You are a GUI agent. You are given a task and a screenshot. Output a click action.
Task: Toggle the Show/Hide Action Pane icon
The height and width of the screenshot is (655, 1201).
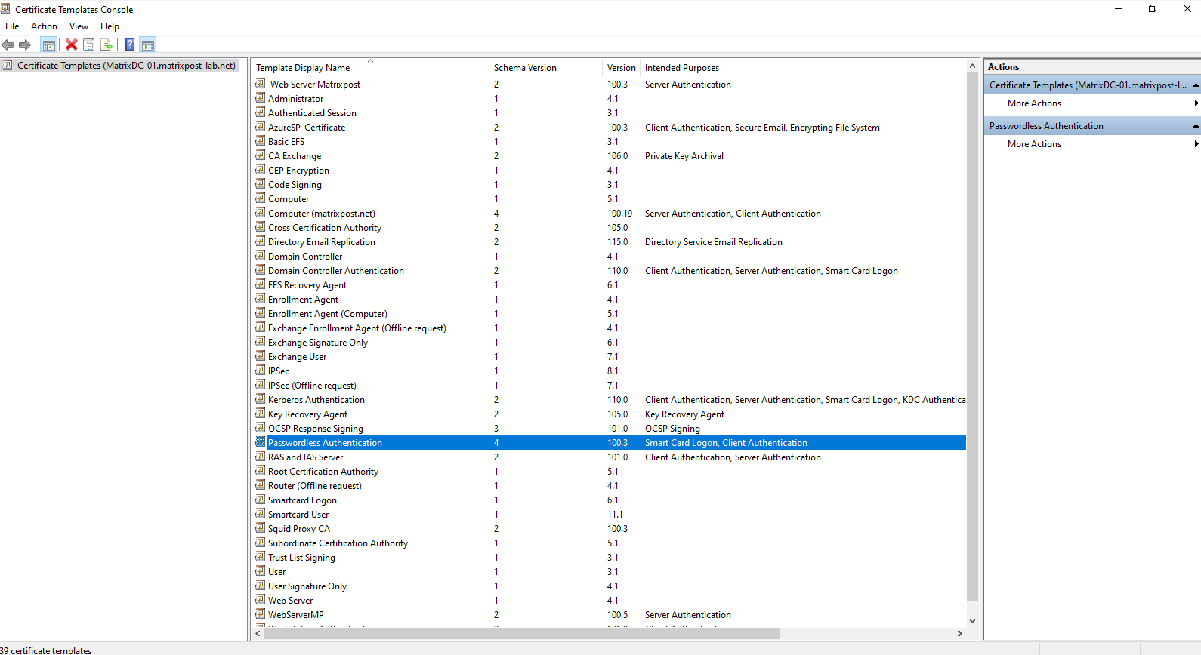coord(148,45)
